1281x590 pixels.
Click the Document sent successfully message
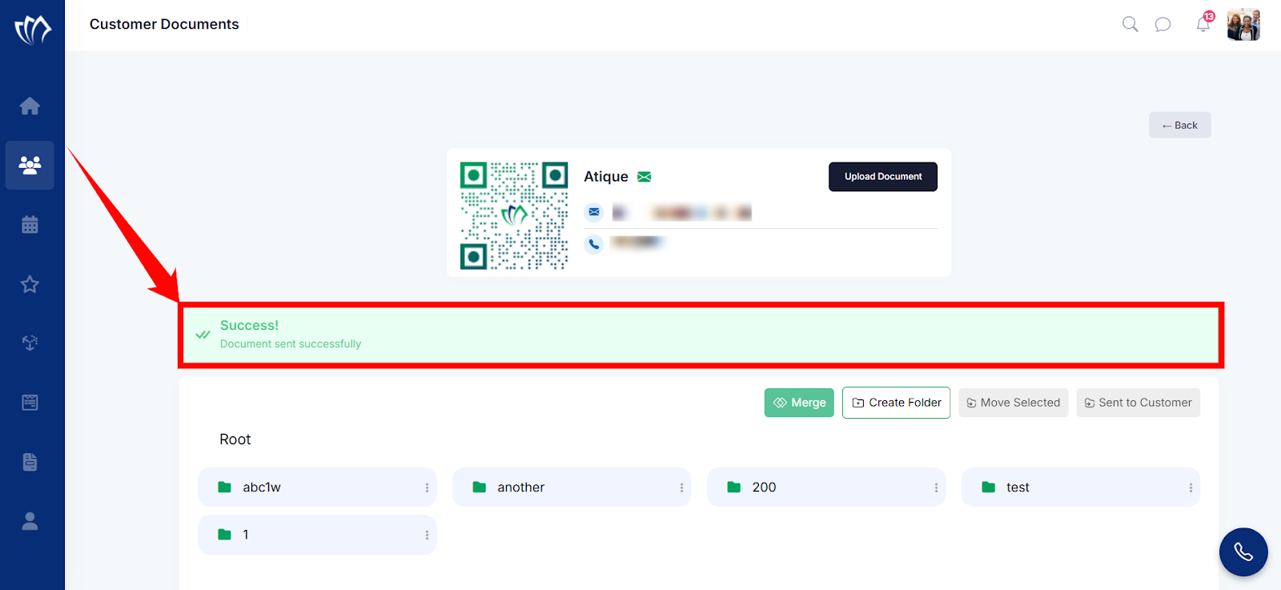point(291,343)
